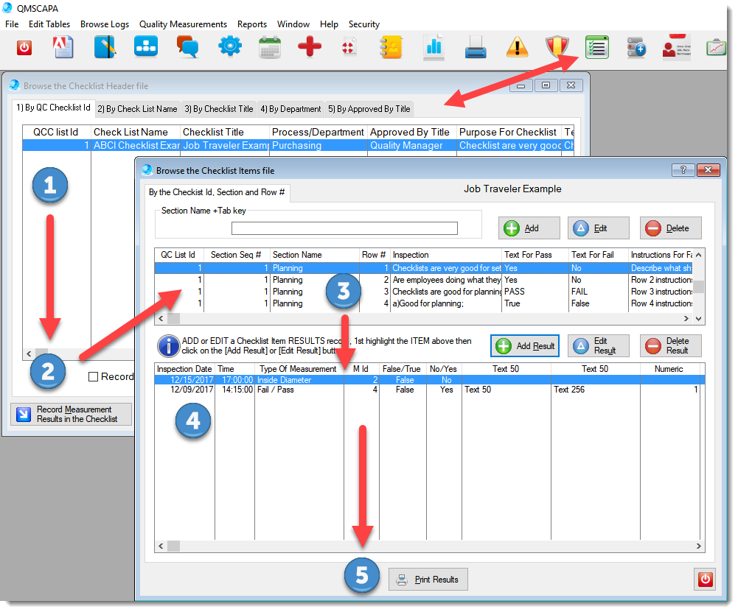
Task: Open the green calendar toolbar icon
Action: tap(269, 48)
